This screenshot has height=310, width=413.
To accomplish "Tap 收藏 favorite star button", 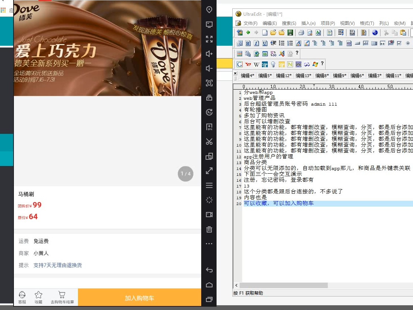I will (38, 298).
